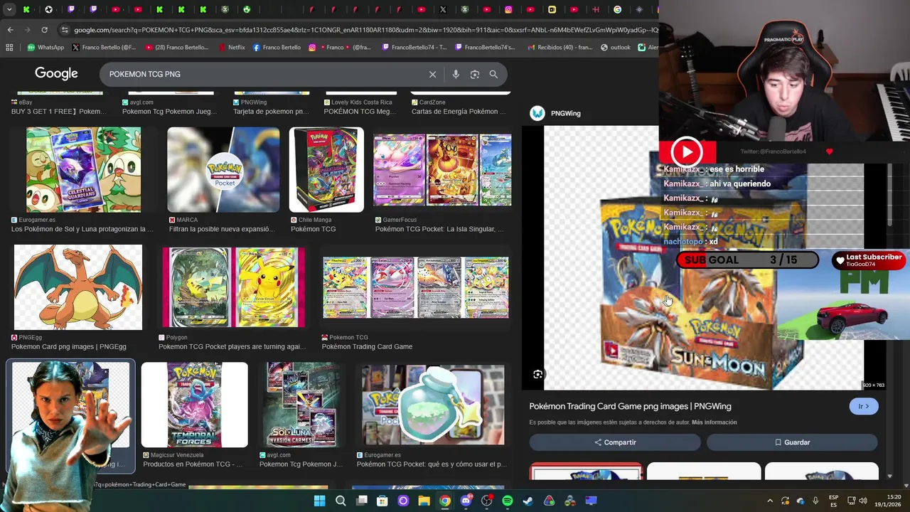Screen dimensions: 910x512
Task: Open Task View on the taskbar
Action: click(x=361, y=501)
